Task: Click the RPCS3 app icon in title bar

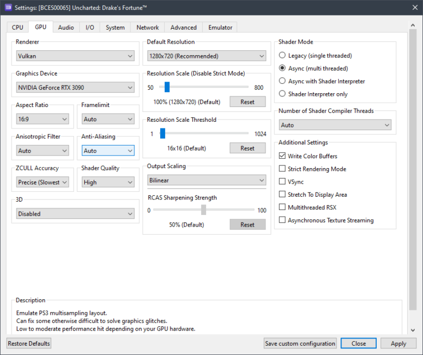Action: 8,7
